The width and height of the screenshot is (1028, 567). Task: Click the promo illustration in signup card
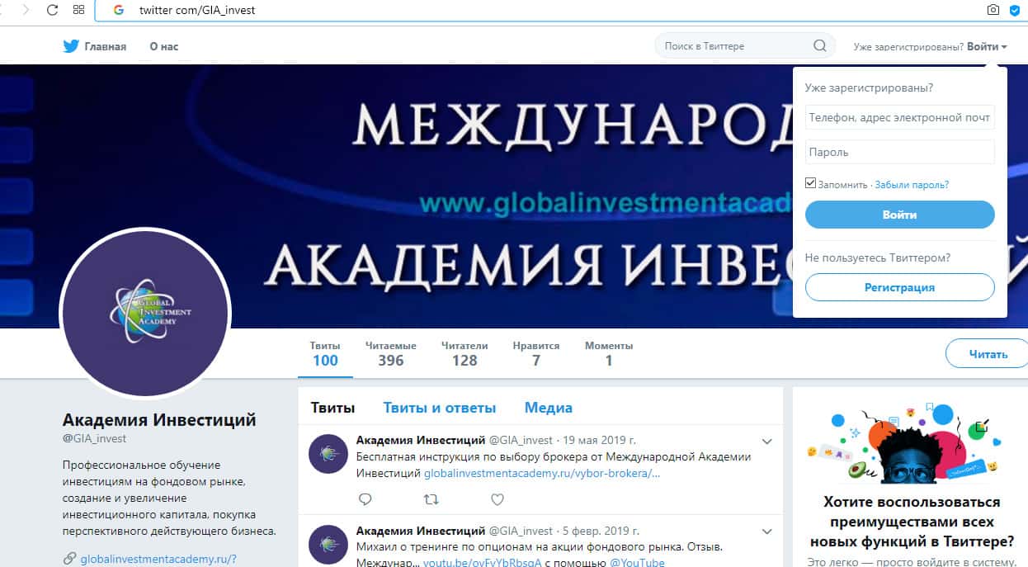coord(903,442)
